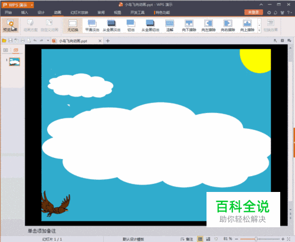Click the 默认设计模板 status bar text
The image size is (295, 242).
coord(133,239)
